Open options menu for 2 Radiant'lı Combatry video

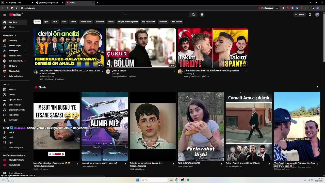point(247,71)
